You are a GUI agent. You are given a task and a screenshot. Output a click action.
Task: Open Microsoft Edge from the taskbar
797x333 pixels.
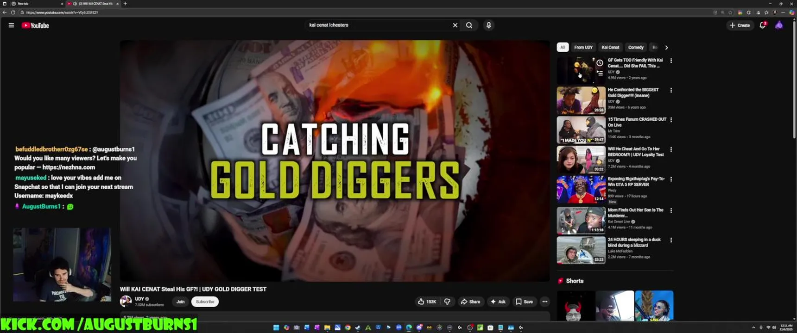(409, 327)
